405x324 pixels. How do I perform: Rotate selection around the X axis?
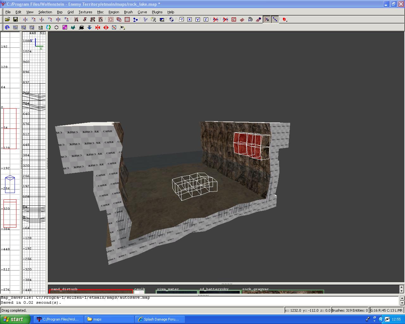(x=34, y=20)
